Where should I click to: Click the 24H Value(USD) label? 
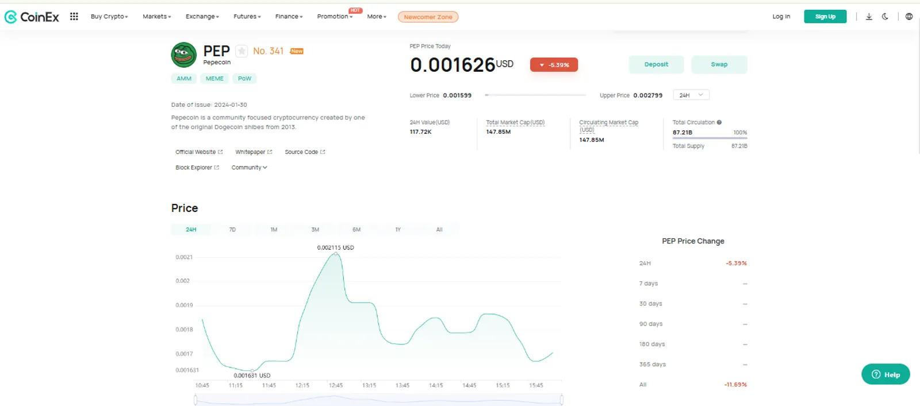click(430, 122)
